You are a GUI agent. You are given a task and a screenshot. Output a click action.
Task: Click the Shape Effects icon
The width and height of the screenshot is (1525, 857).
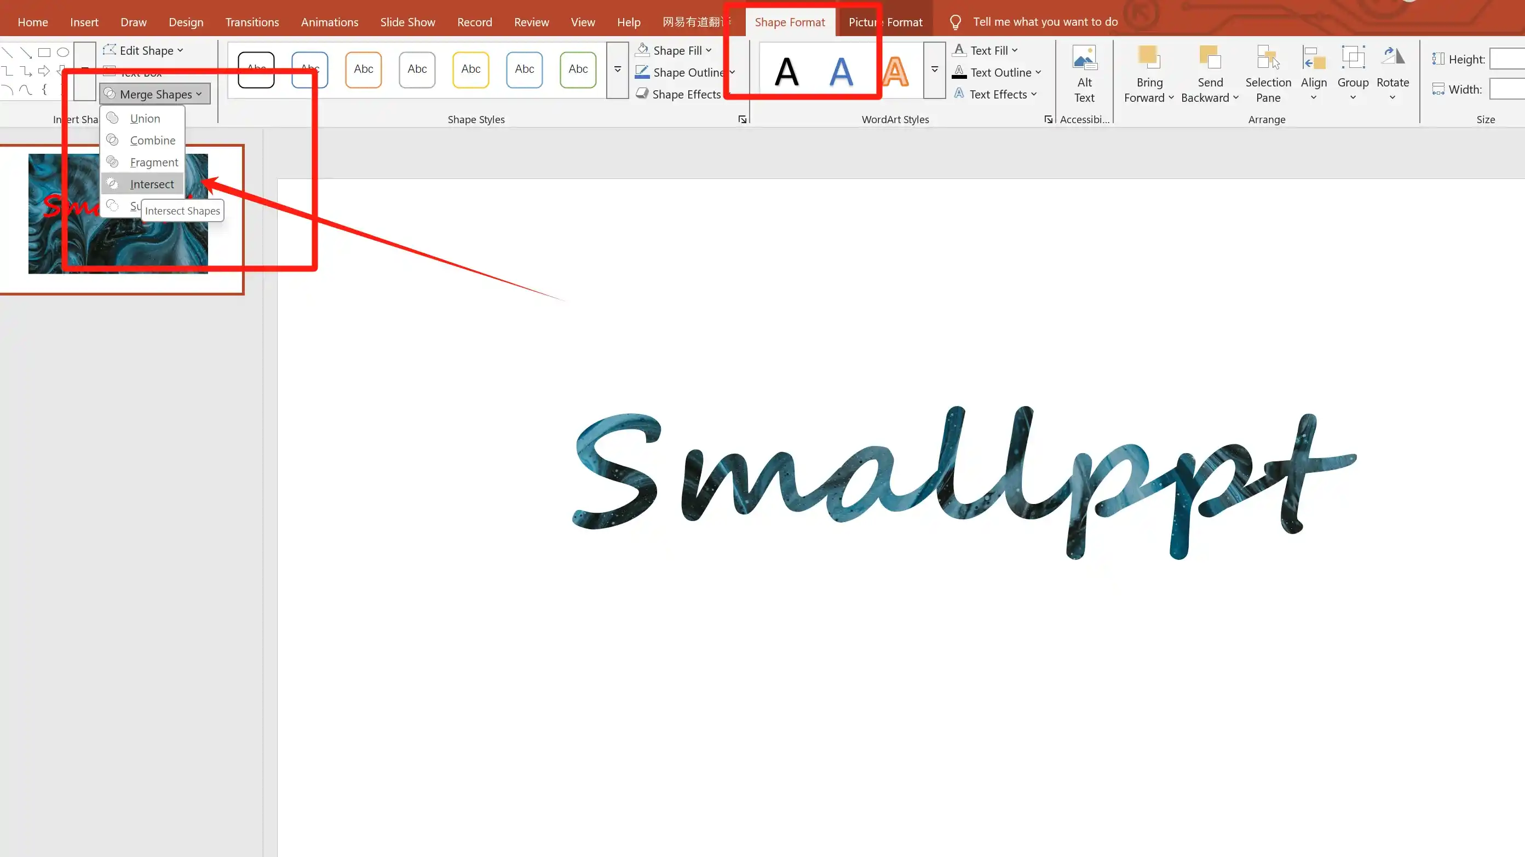tap(642, 94)
